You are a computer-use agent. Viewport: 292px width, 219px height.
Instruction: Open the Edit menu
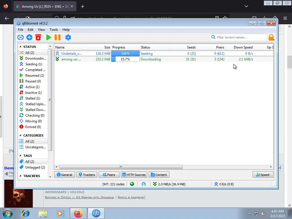point(30,30)
